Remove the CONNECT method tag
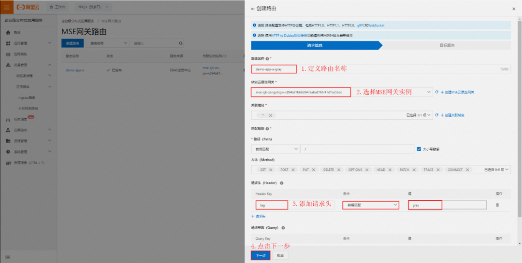This screenshot has height=263, width=522. point(467,170)
